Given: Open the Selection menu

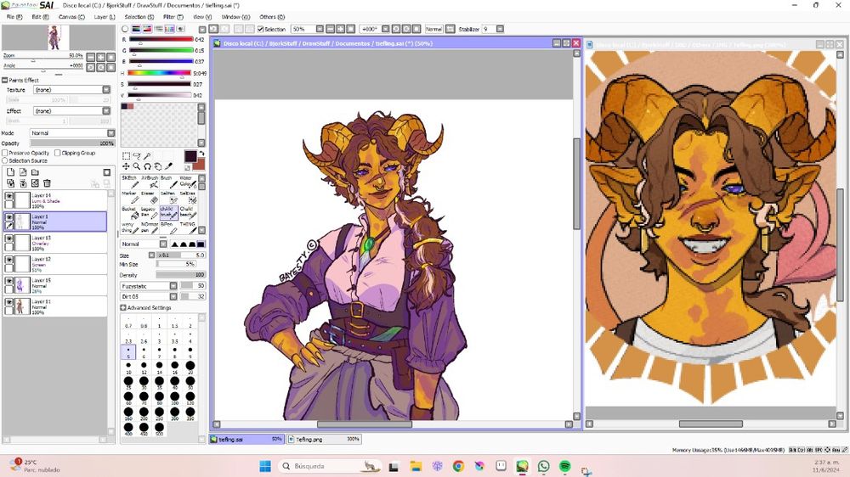Looking at the screenshot, I should (139, 17).
